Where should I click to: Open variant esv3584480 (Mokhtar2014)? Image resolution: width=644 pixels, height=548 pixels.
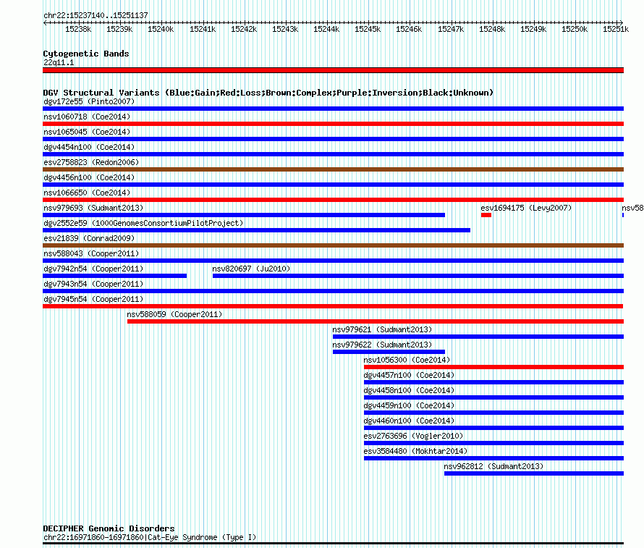pos(415,451)
